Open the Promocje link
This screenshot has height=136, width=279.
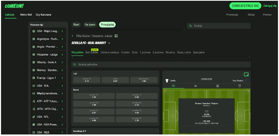click(232, 15)
